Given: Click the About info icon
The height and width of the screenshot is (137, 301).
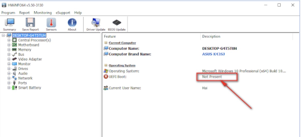Looking at the screenshot, I should click(x=72, y=22).
